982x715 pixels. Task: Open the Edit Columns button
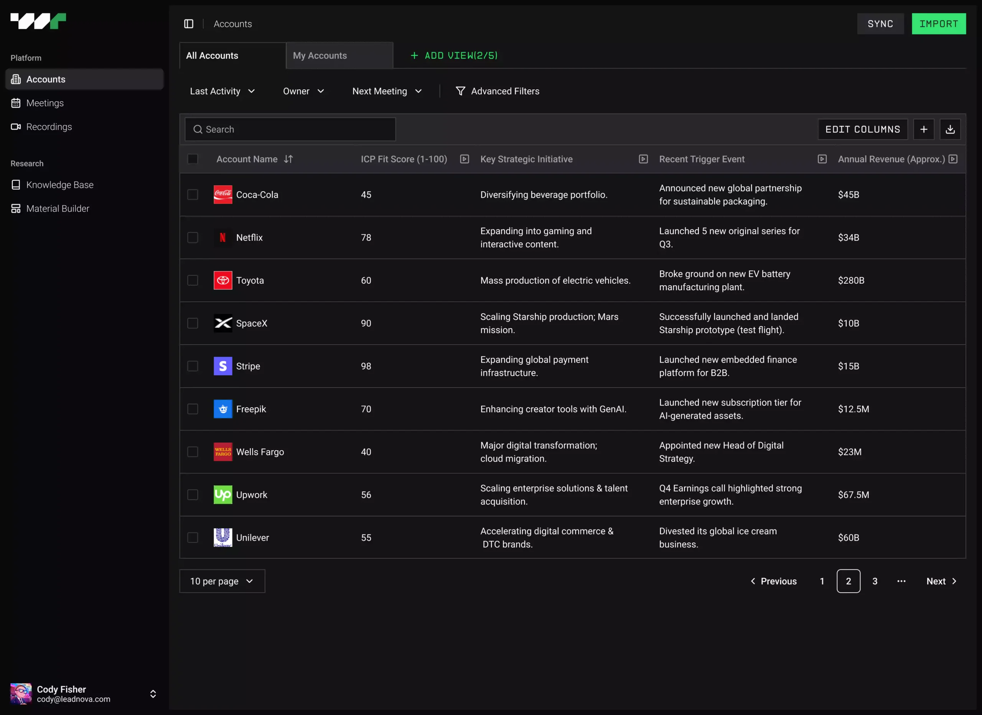coord(862,130)
